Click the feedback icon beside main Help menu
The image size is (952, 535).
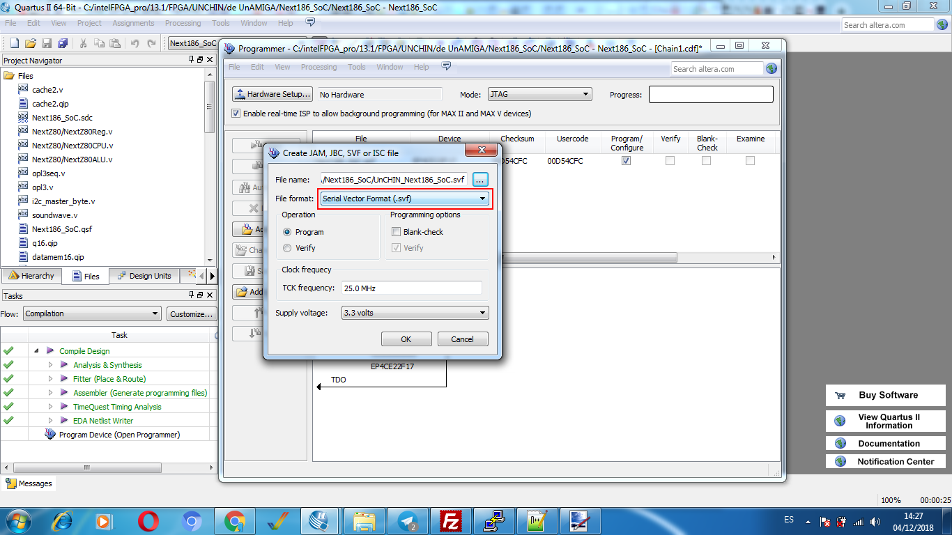coord(310,22)
